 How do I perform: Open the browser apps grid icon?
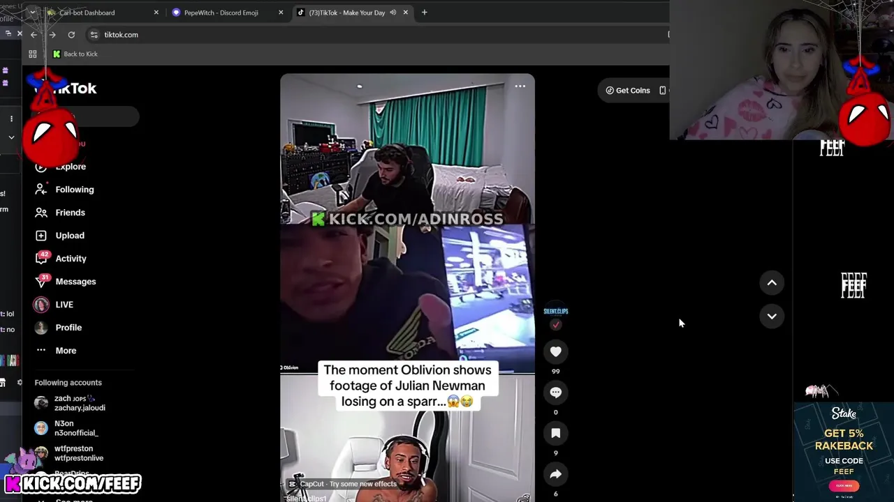pos(32,54)
